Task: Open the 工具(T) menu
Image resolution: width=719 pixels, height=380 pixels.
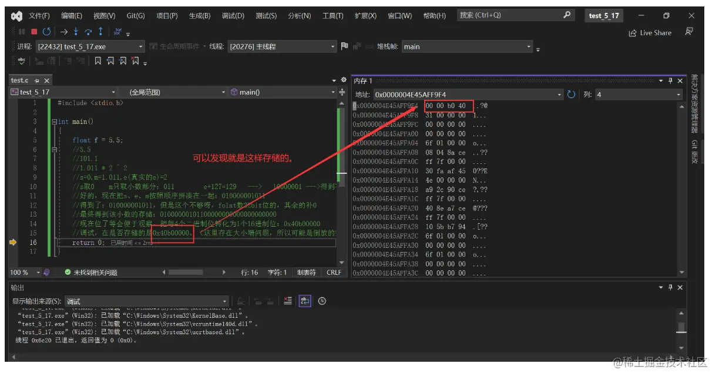Action: pyautogui.click(x=333, y=16)
